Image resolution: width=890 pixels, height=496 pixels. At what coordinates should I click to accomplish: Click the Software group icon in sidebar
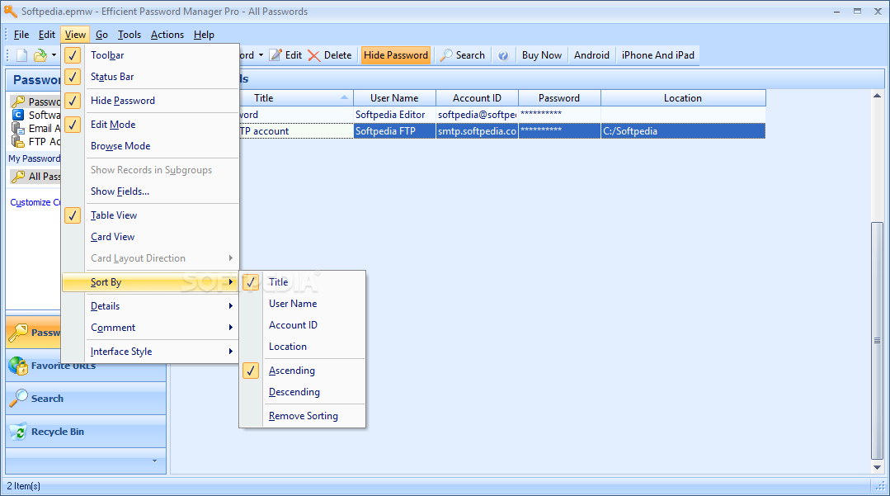tap(18, 115)
